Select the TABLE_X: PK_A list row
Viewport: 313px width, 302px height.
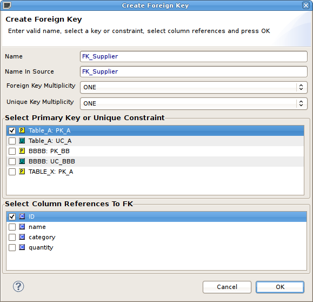155,172
